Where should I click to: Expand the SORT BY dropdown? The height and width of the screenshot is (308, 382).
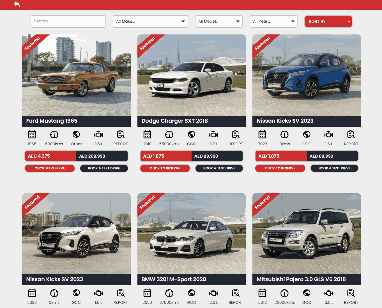(x=328, y=21)
